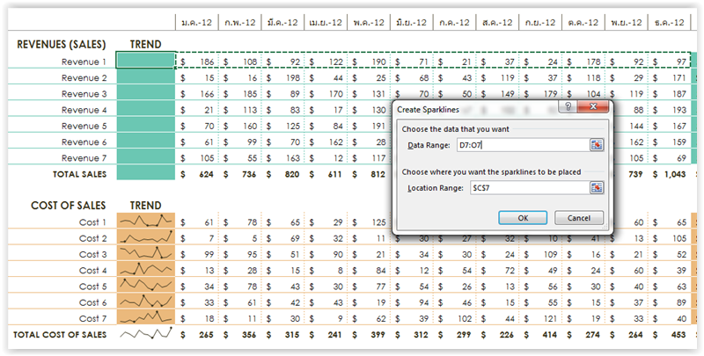Screen dimensions: 704x356
Task: Select the เม.ย.-12 month header
Action: click(x=326, y=23)
